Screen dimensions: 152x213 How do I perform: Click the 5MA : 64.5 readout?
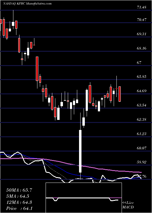coord(18,196)
